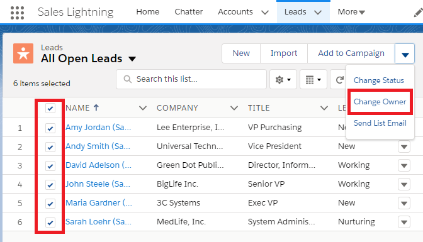Choose Change Status from the menu
This screenshot has height=242, width=423.
tap(378, 80)
